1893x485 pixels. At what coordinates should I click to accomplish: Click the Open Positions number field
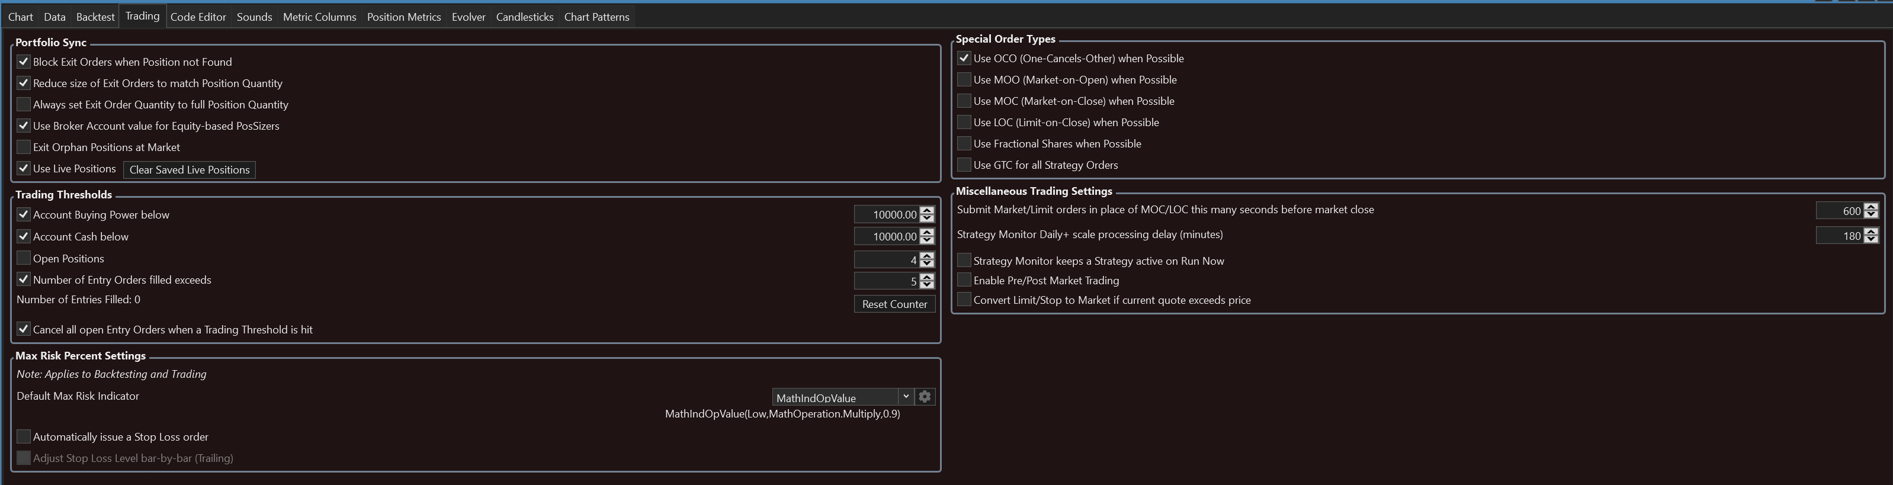887,260
